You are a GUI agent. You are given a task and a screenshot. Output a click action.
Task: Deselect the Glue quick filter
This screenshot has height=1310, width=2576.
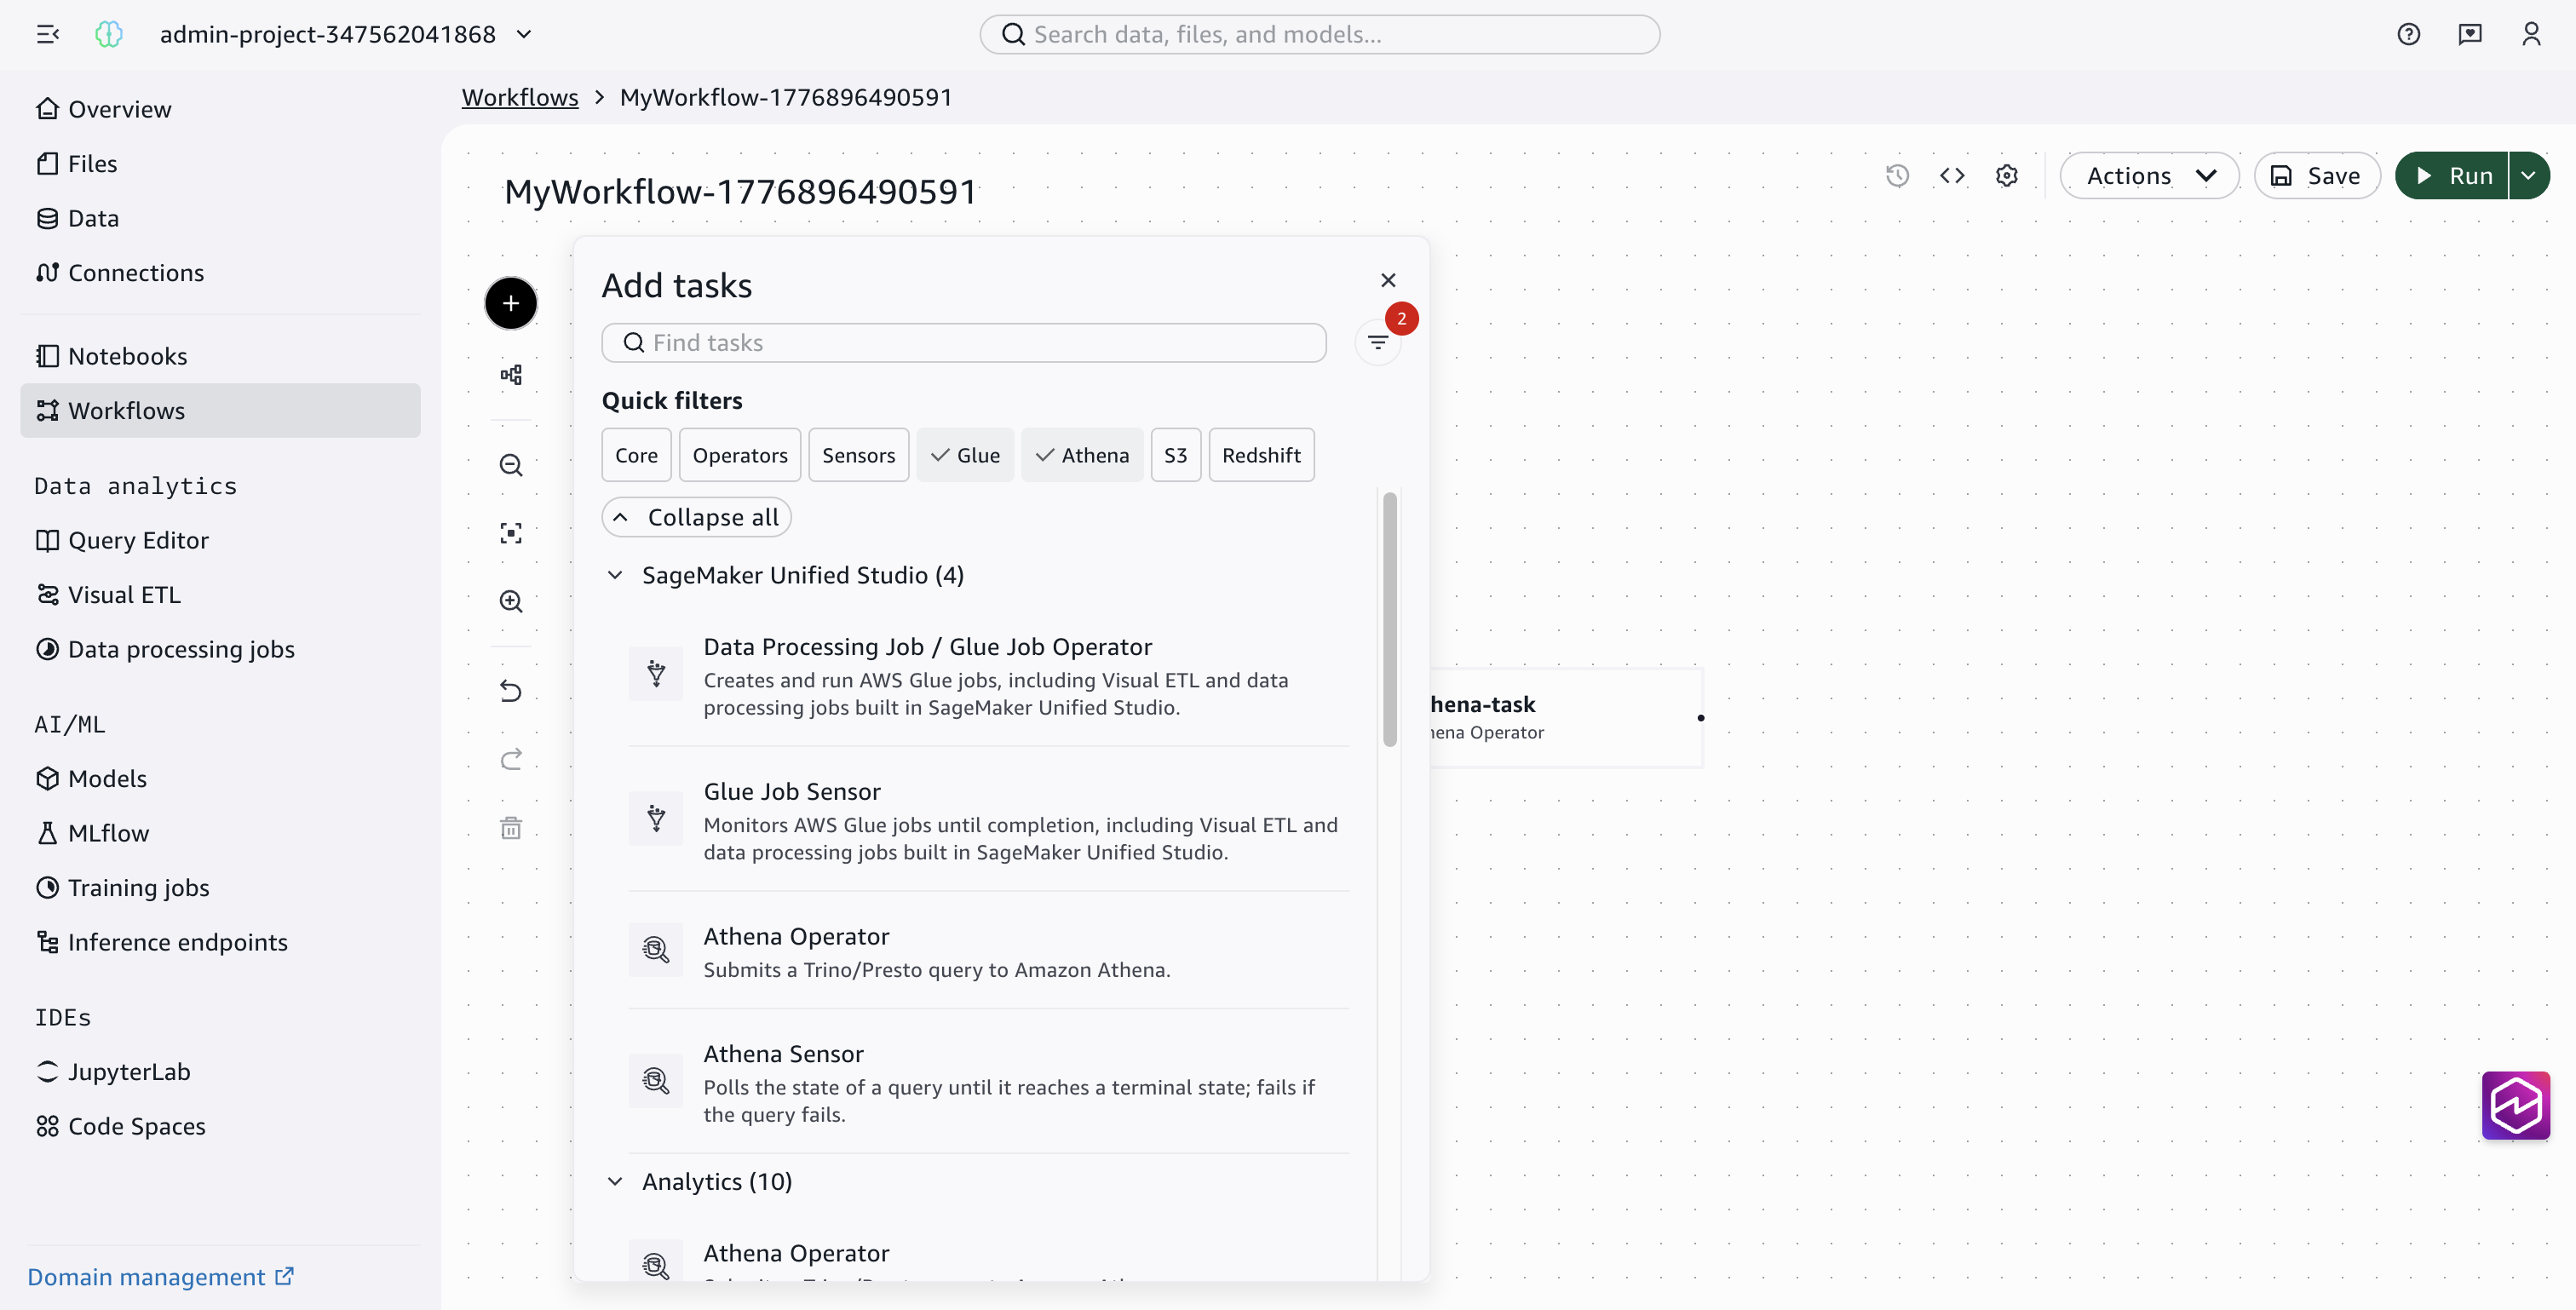[965, 455]
